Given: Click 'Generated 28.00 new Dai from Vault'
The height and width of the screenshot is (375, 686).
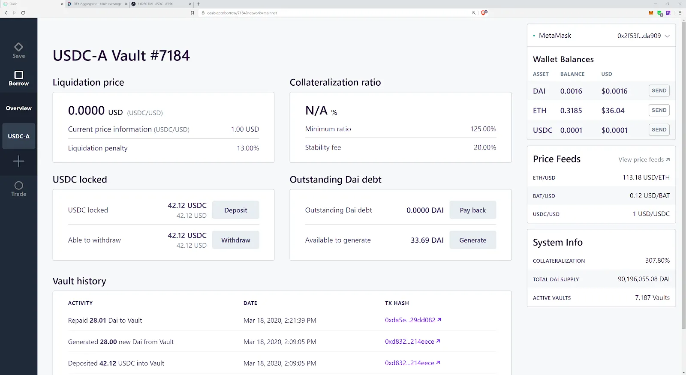Looking at the screenshot, I should [121, 342].
